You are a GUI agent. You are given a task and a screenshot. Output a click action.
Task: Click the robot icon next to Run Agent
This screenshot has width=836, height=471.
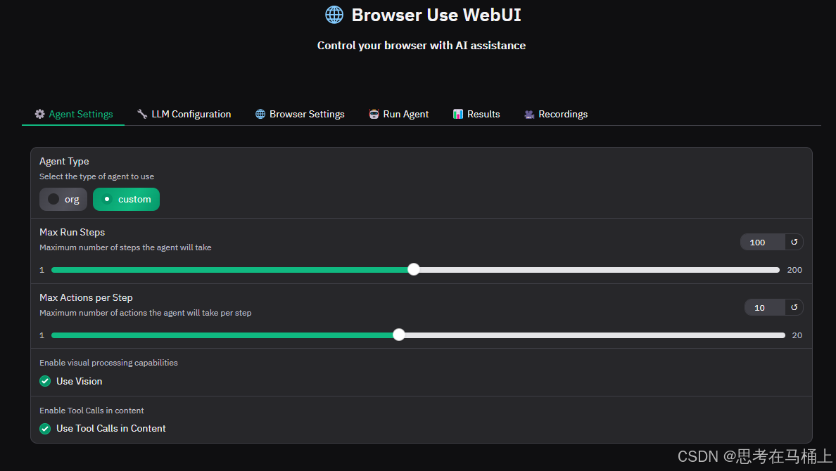pos(373,114)
